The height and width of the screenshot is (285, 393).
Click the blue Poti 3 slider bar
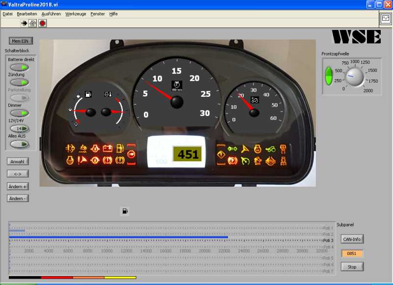(x=118, y=237)
